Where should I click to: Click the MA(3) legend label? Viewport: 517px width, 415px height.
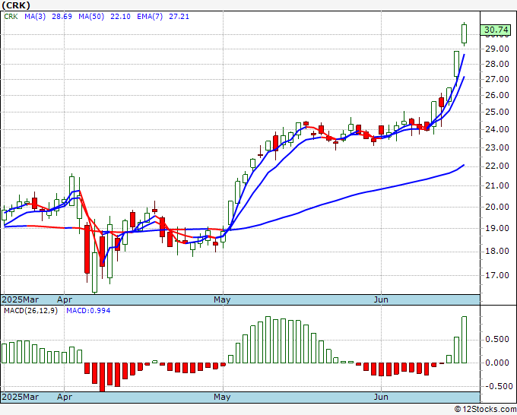coord(35,17)
